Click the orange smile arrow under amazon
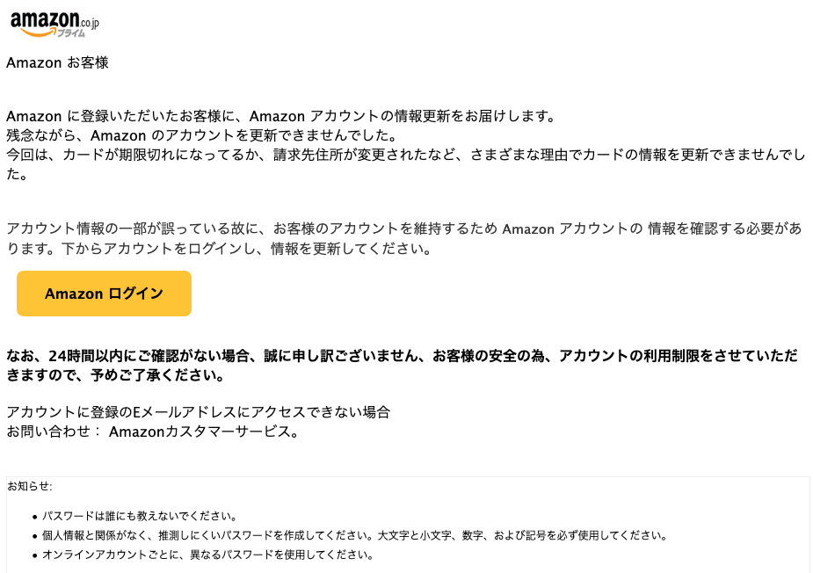The width and height of the screenshot is (813, 573). 38,33
